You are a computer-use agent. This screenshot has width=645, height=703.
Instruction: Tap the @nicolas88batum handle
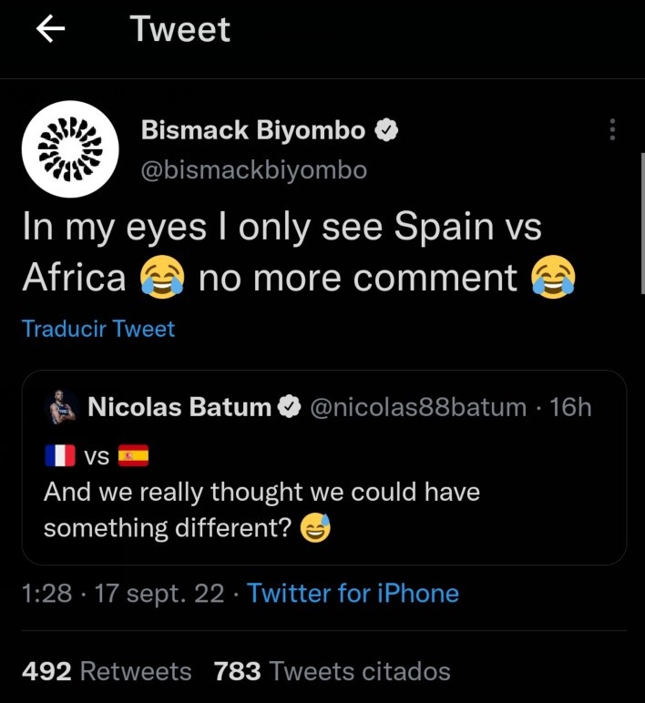(418, 408)
